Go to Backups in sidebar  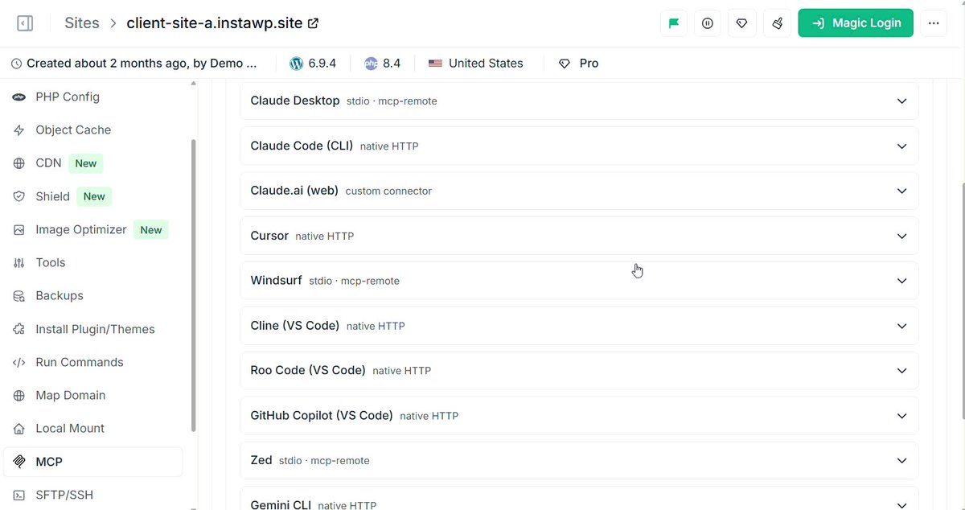pyautogui.click(x=60, y=296)
